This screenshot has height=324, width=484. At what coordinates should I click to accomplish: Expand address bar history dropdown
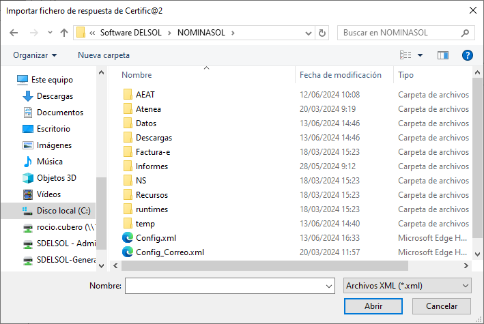pos(308,33)
